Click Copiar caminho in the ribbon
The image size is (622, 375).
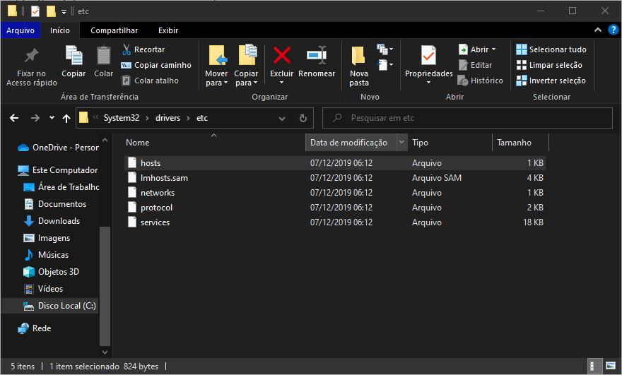(x=156, y=65)
